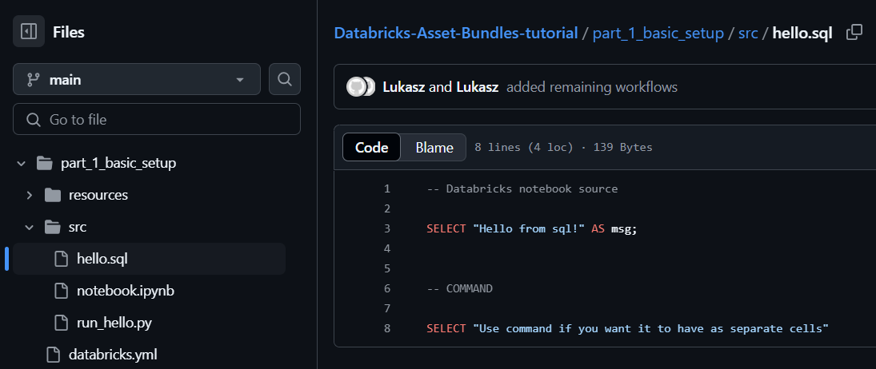This screenshot has height=369, width=876.
Task: Select the src folder row
Action: click(149, 227)
